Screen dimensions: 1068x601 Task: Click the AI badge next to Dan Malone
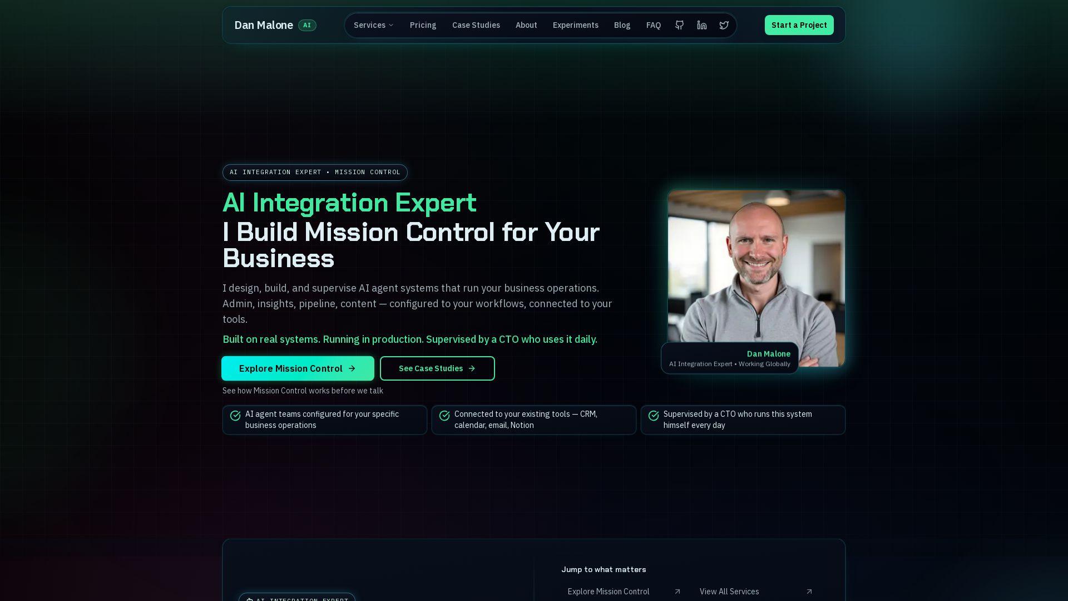click(x=307, y=25)
